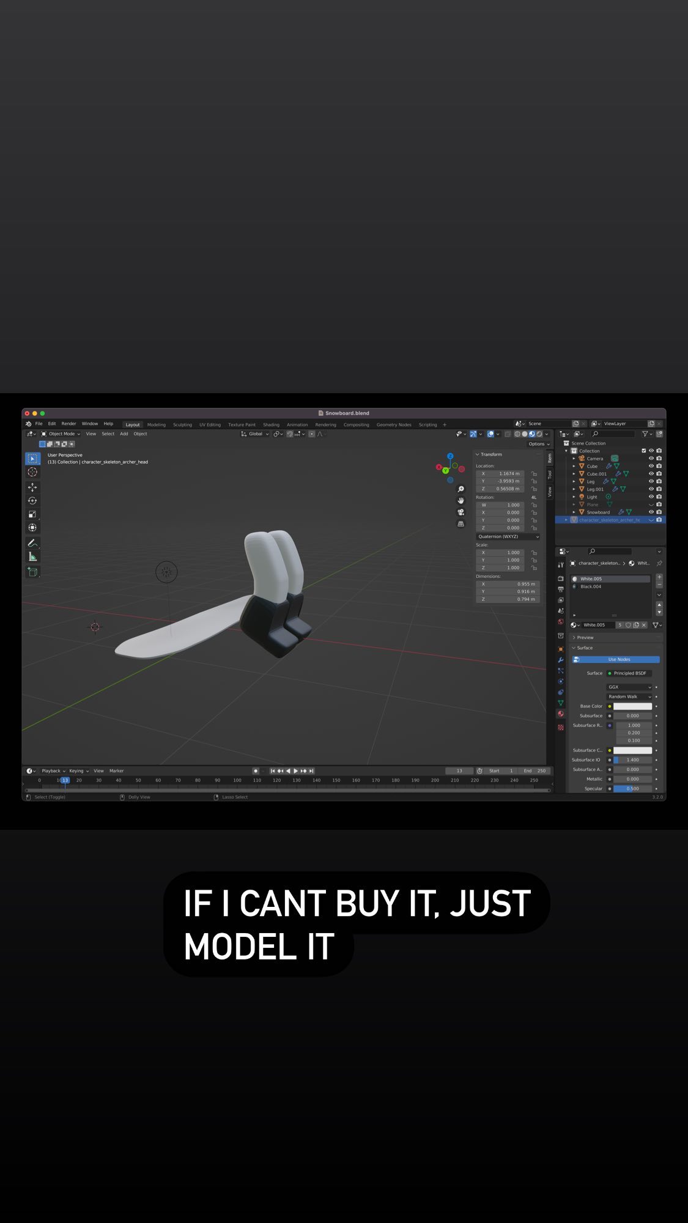Open the Physics properties tab icon
This screenshot has height=1223, width=688.
pyautogui.click(x=561, y=681)
